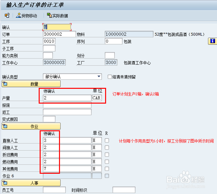Click the 其他费用 hours field
The height and width of the screenshot is (194, 217).
click(x=67, y=169)
